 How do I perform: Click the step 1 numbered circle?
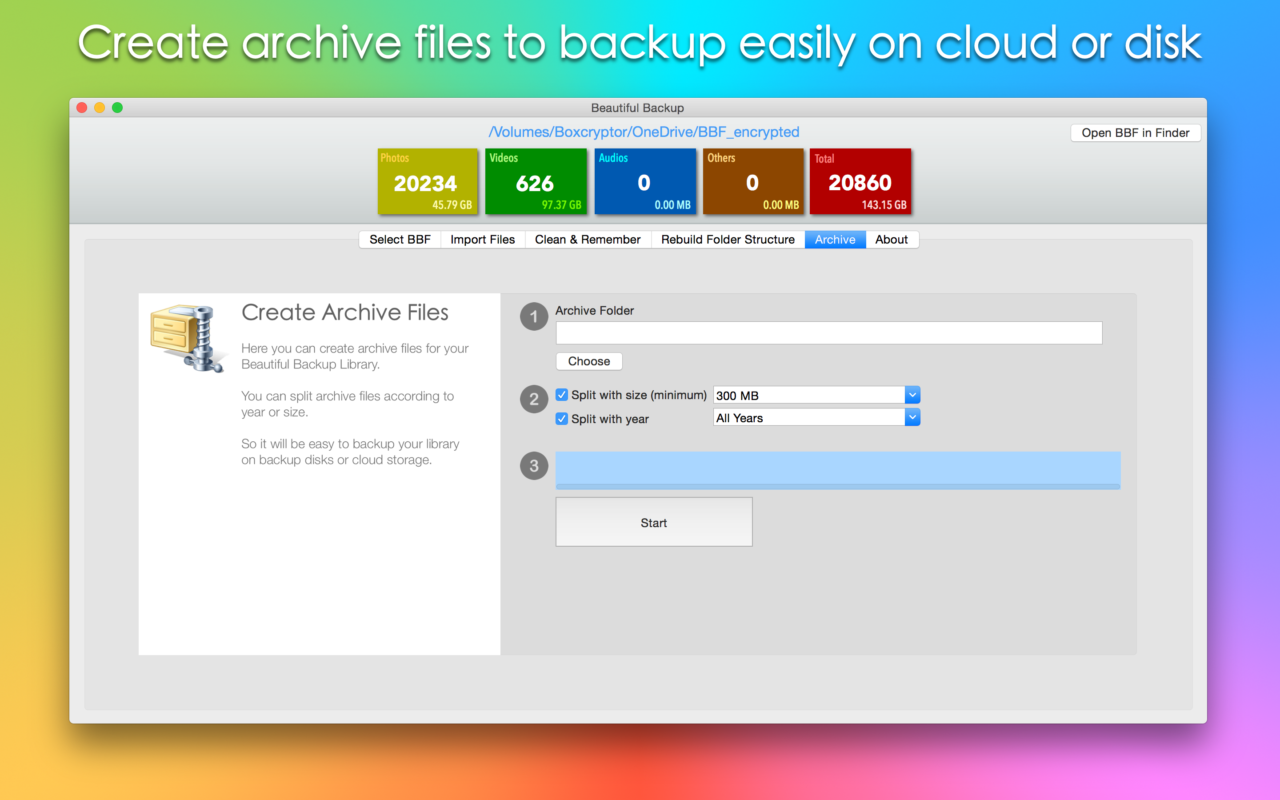[533, 317]
